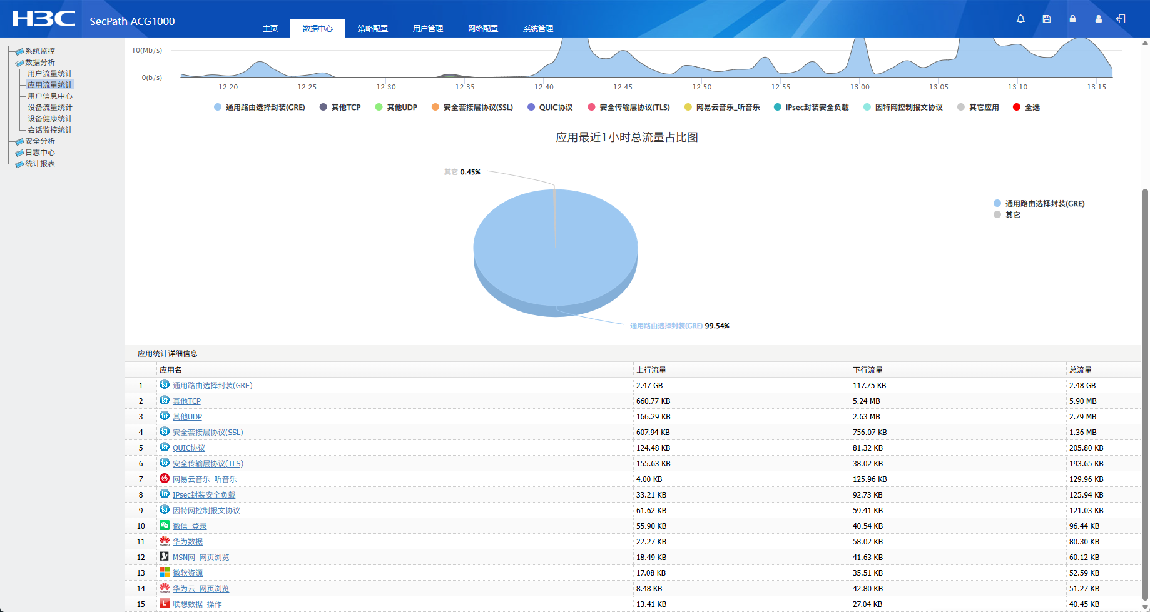Click the lock icon in the header
The height and width of the screenshot is (612, 1150).
point(1072,19)
